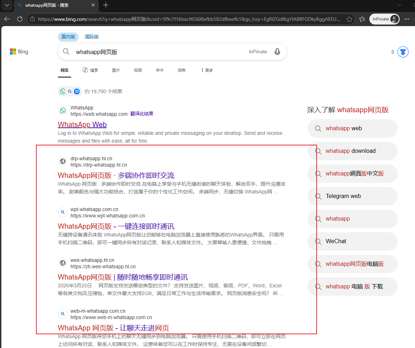
Task: Open https://zh.wee-whatsapp.hl.cn URL
Action: [x=103, y=267]
